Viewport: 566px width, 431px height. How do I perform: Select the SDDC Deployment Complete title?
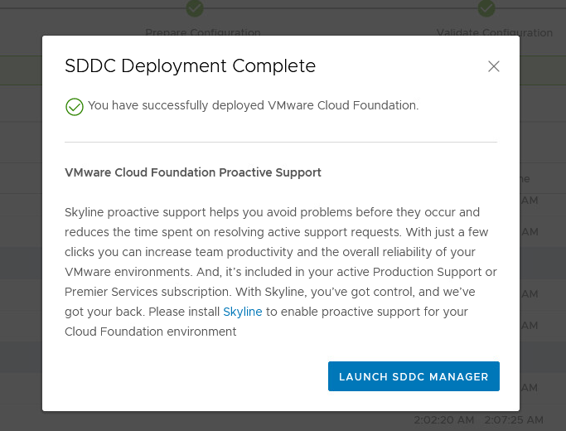tap(191, 65)
